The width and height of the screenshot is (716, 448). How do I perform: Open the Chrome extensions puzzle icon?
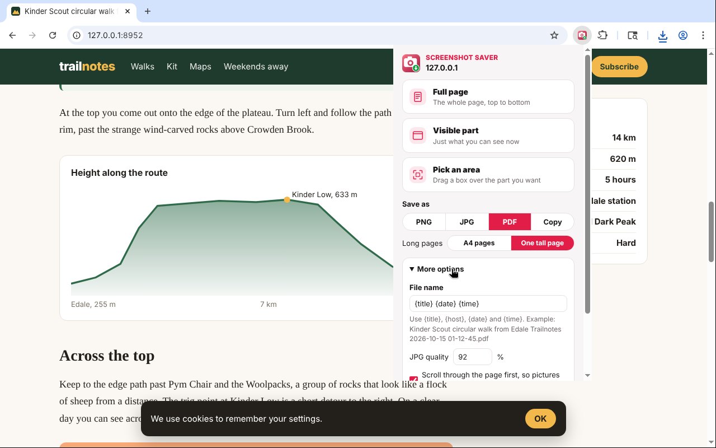(602, 35)
